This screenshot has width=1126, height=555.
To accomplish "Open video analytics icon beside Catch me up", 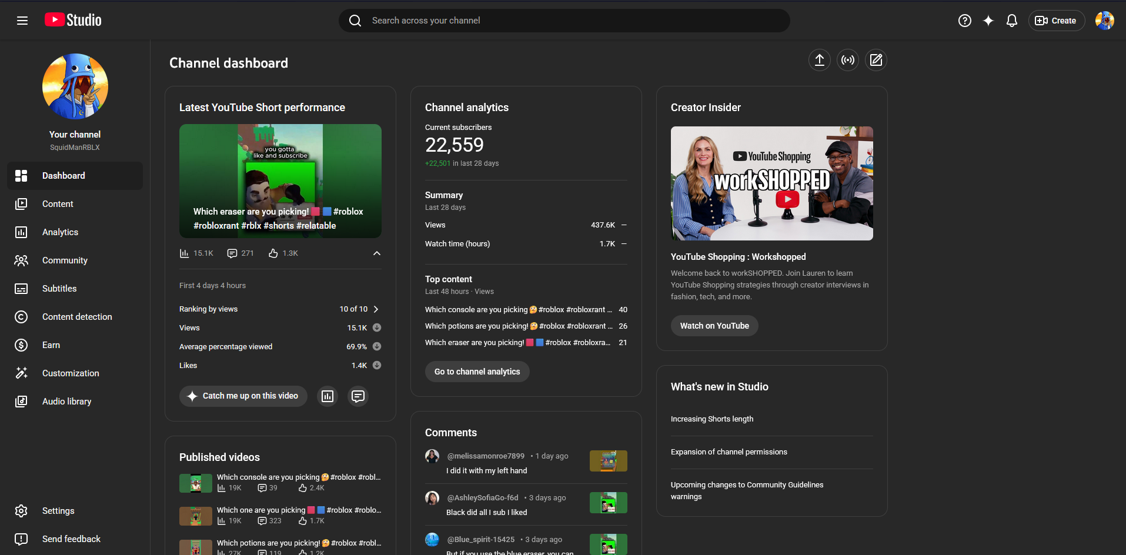I will point(328,396).
